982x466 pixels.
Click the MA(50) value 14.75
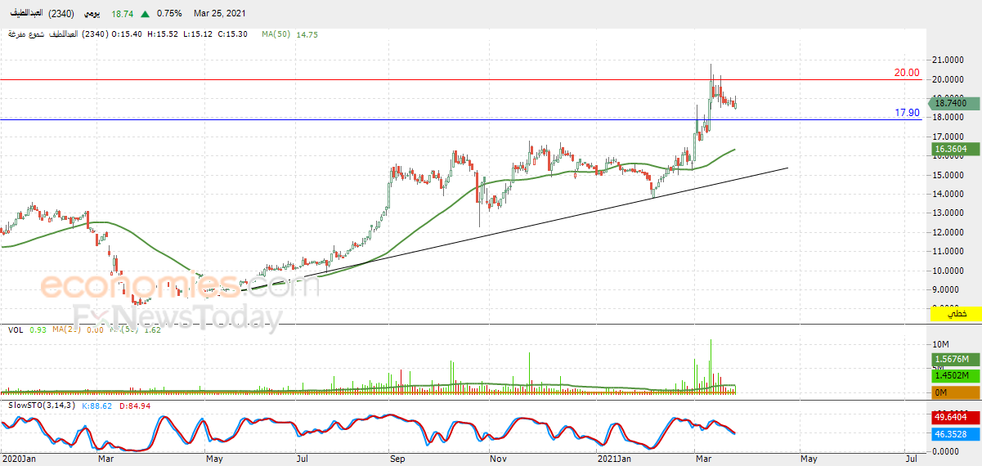[x=307, y=34]
